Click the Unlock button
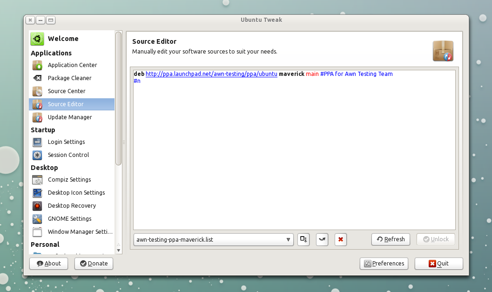Image resolution: width=492 pixels, height=292 pixels. (436, 239)
